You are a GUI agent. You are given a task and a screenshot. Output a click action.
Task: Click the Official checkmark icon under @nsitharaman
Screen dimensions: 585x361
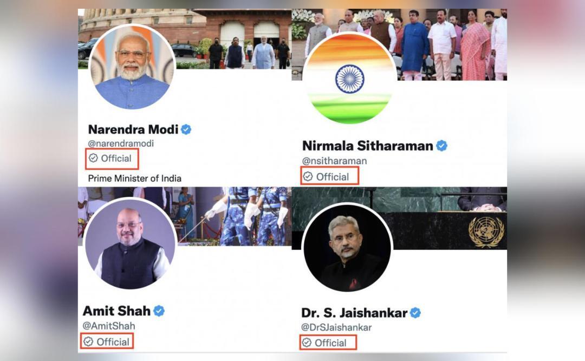(308, 176)
